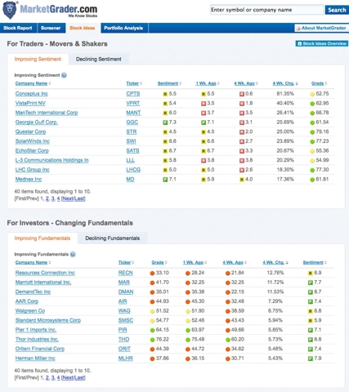Open Improving Sentiment help icon
The width and height of the screenshot is (349, 392).
tap(64, 75)
